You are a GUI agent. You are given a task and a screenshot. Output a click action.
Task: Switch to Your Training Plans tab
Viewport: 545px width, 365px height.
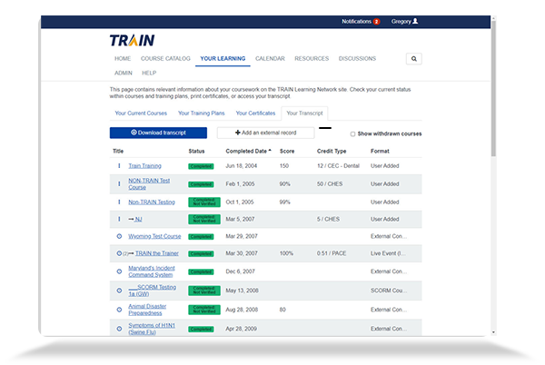(x=202, y=113)
